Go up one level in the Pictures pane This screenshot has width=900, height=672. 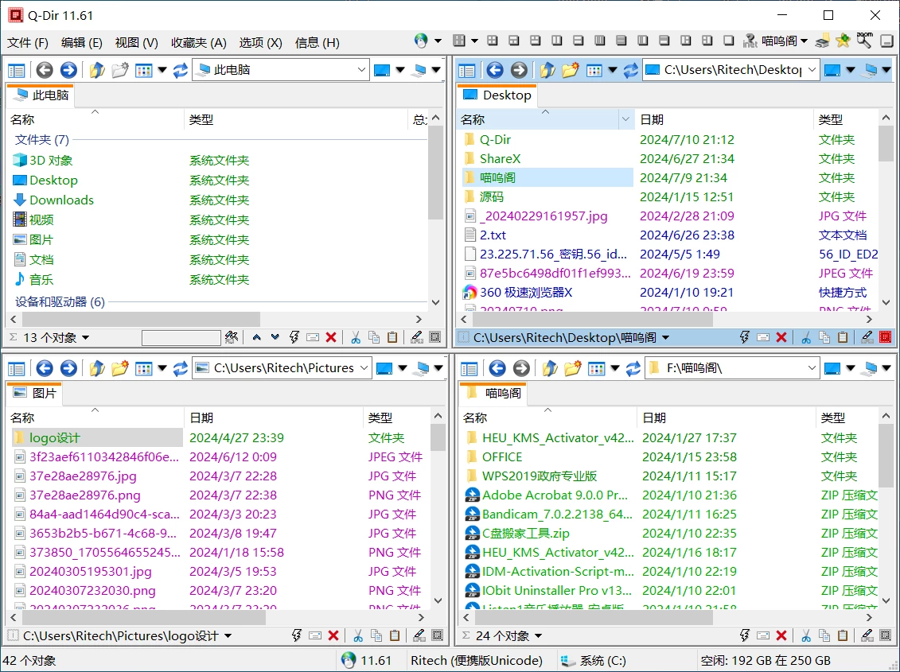click(97, 368)
